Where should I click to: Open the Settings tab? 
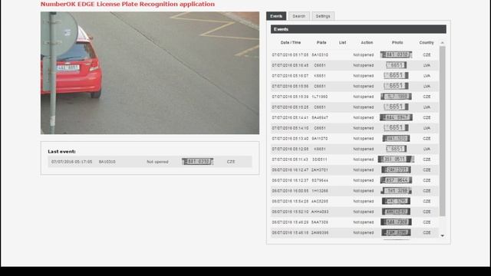pyautogui.click(x=323, y=16)
